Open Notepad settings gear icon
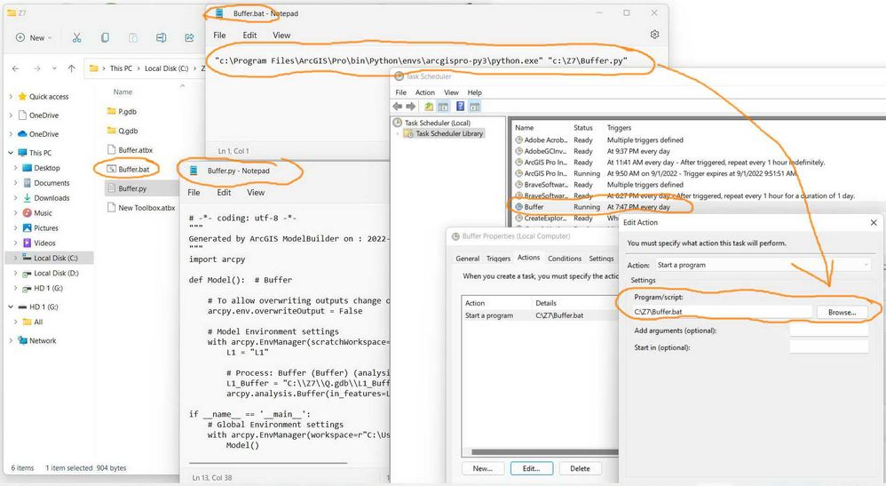Screen dimensions: 886x486 click(x=654, y=35)
